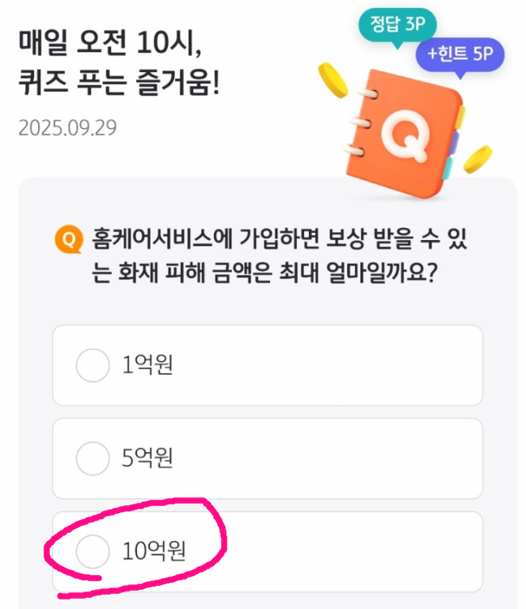Click the 5억원 answer option card
Viewport: 526px width, 609px height.
point(268,459)
